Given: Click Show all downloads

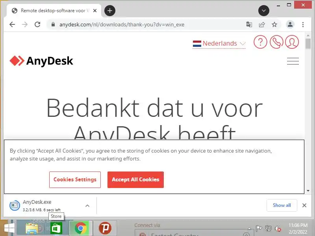Looking at the screenshot, I should (x=282, y=205).
